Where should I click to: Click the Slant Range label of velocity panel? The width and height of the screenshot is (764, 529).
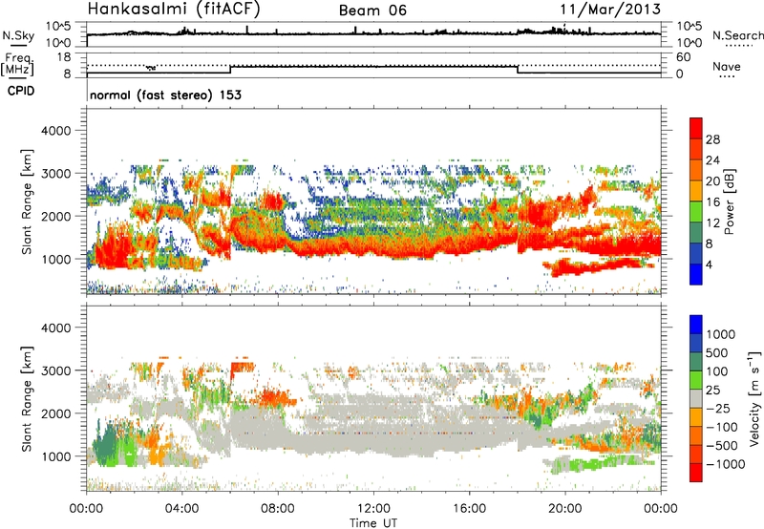coord(27,399)
